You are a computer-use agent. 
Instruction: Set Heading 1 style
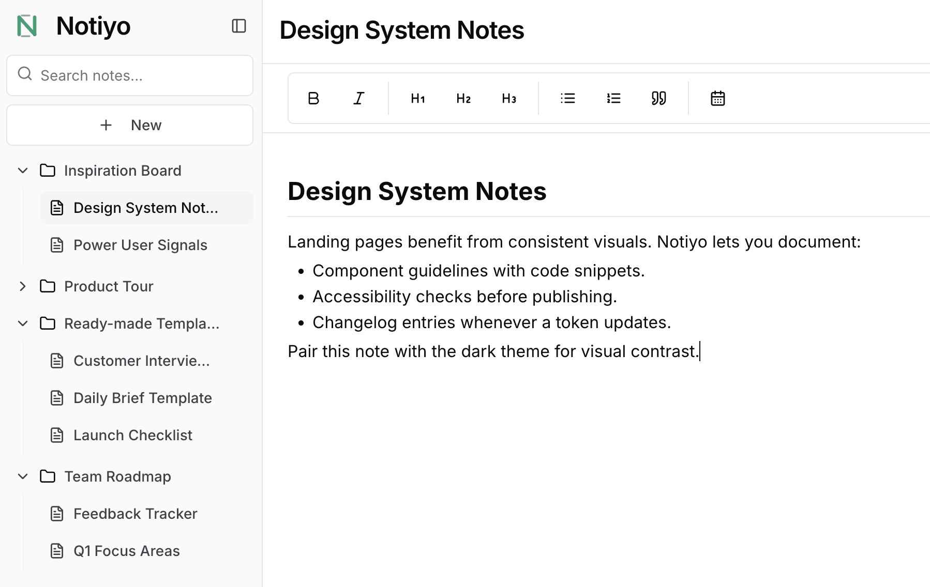click(x=417, y=98)
